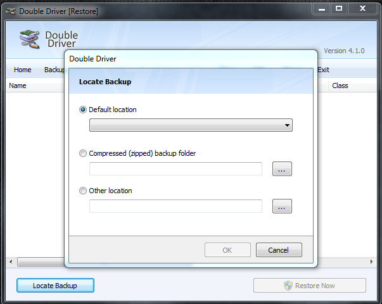Image resolution: width=382 pixels, height=304 pixels.
Task: Click the Double Driver logo icon
Action: [x=30, y=39]
